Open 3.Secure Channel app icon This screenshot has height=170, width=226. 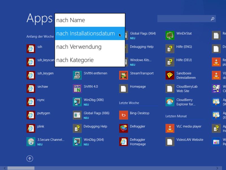[31, 142]
